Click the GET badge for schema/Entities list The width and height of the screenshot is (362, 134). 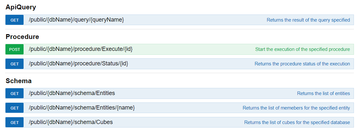[15, 93]
